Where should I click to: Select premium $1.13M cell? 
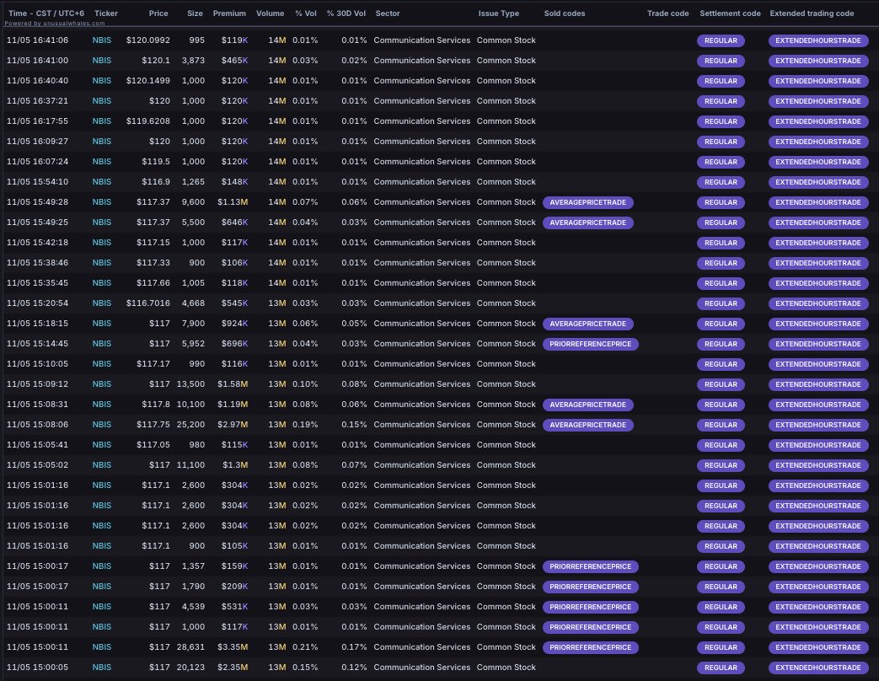pos(233,201)
